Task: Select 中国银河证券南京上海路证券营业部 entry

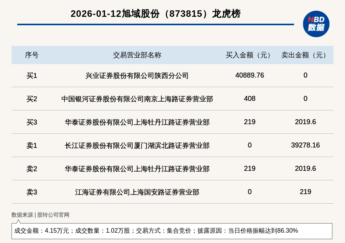Action: pyautogui.click(x=137, y=99)
